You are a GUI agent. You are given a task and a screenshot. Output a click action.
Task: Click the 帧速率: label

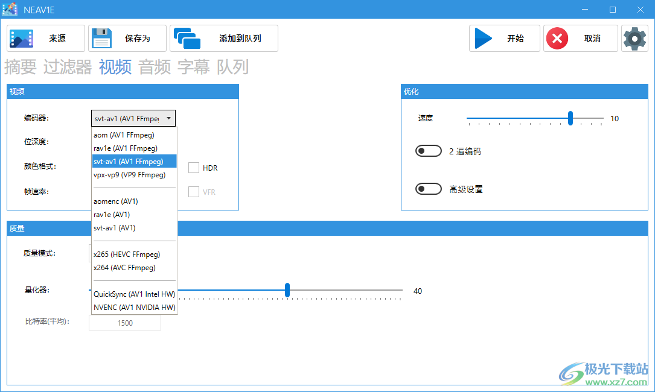(37, 192)
